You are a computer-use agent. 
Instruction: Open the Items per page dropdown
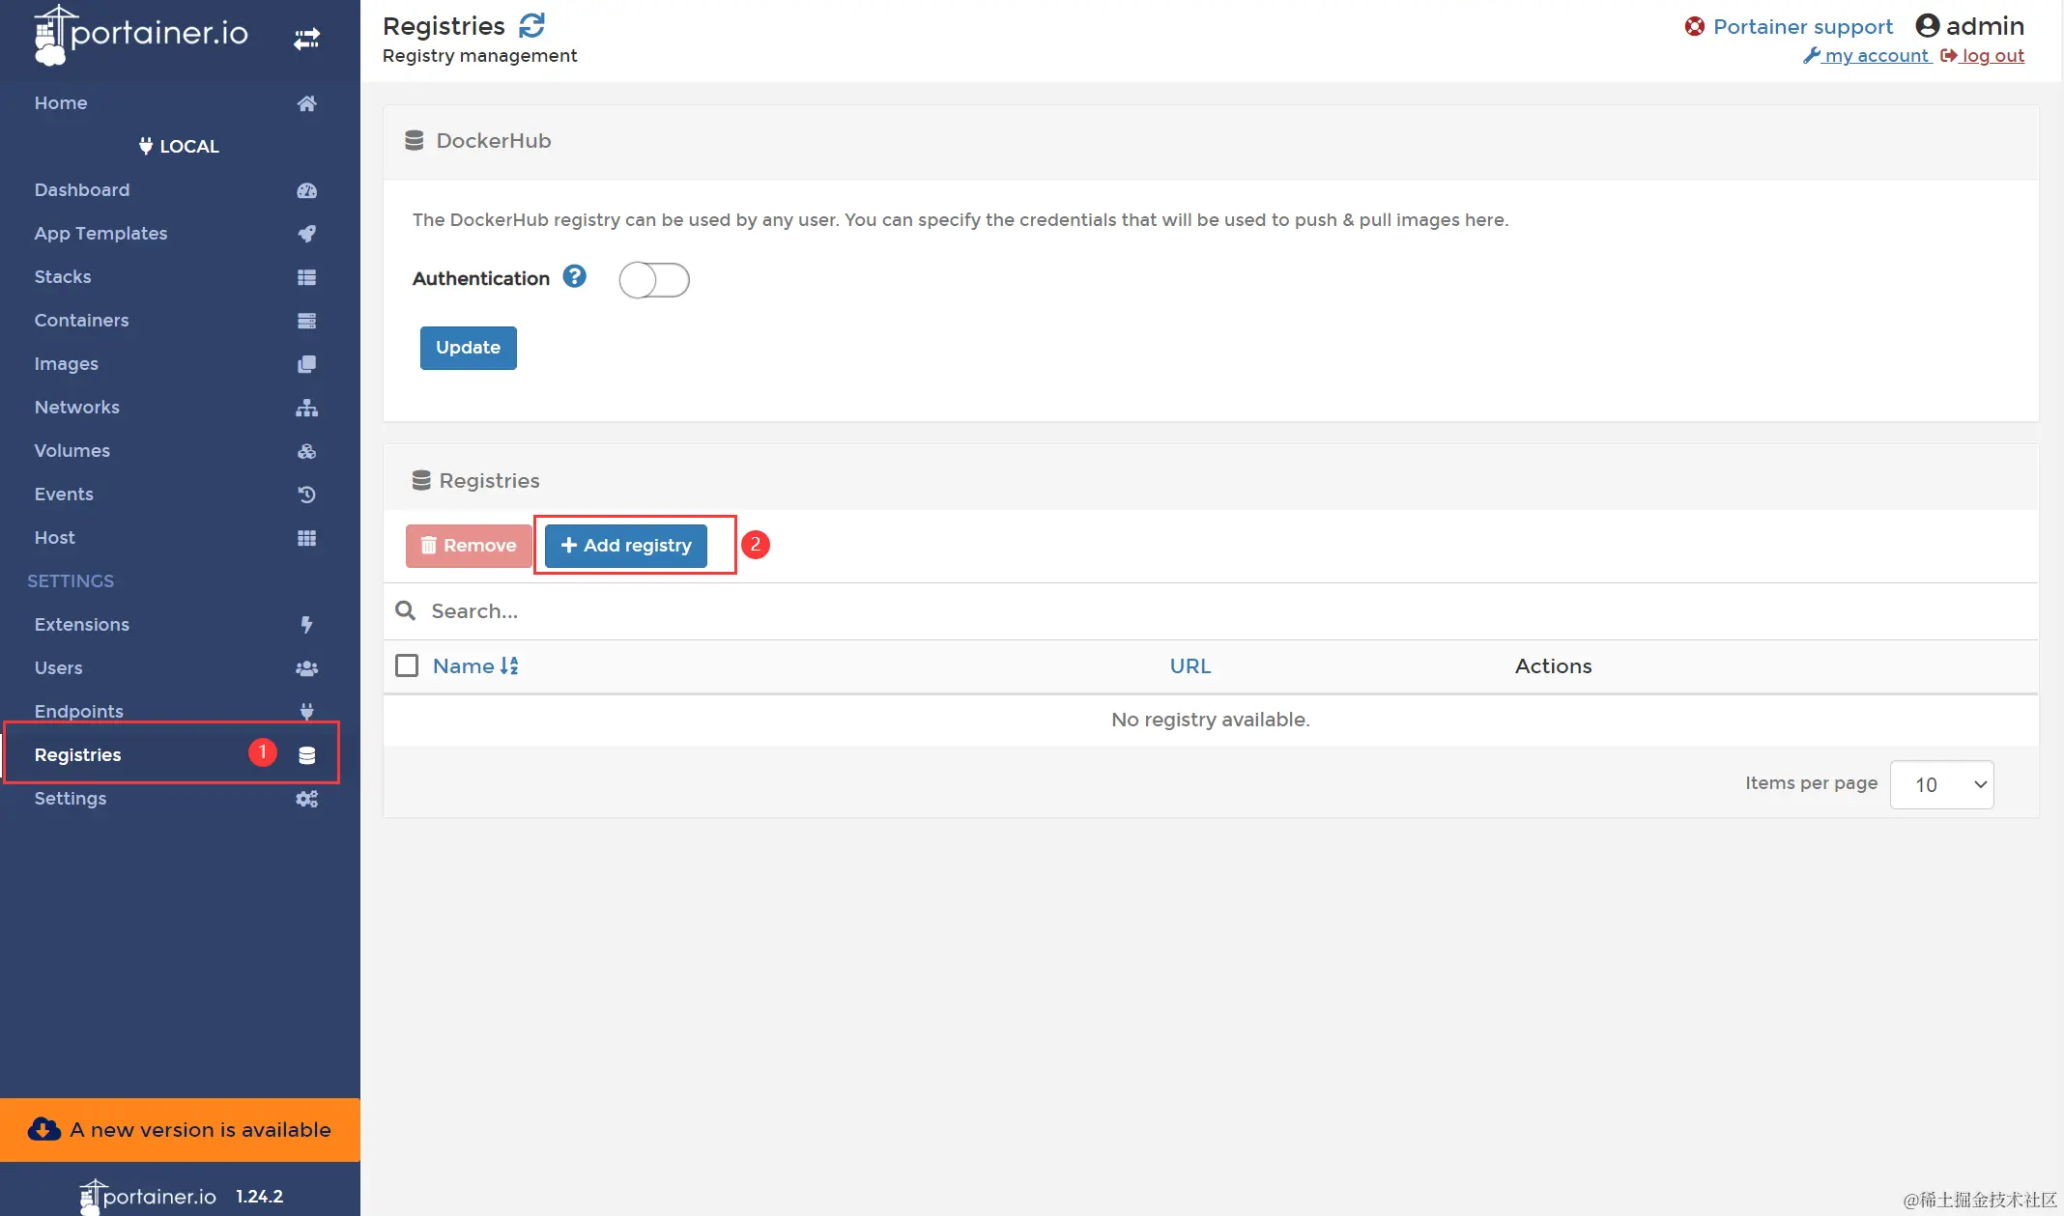click(1941, 784)
